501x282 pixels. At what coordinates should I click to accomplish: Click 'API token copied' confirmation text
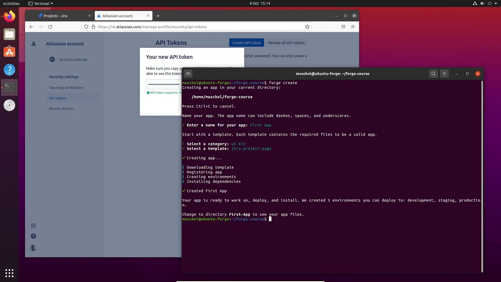(164, 93)
